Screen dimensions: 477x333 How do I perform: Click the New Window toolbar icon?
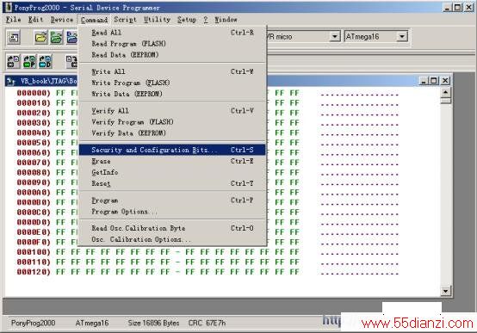pos(14,37)
